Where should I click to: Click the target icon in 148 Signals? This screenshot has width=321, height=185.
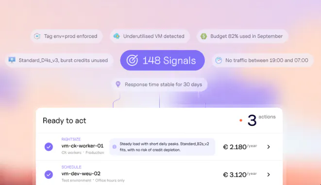[x=132, y=60]
